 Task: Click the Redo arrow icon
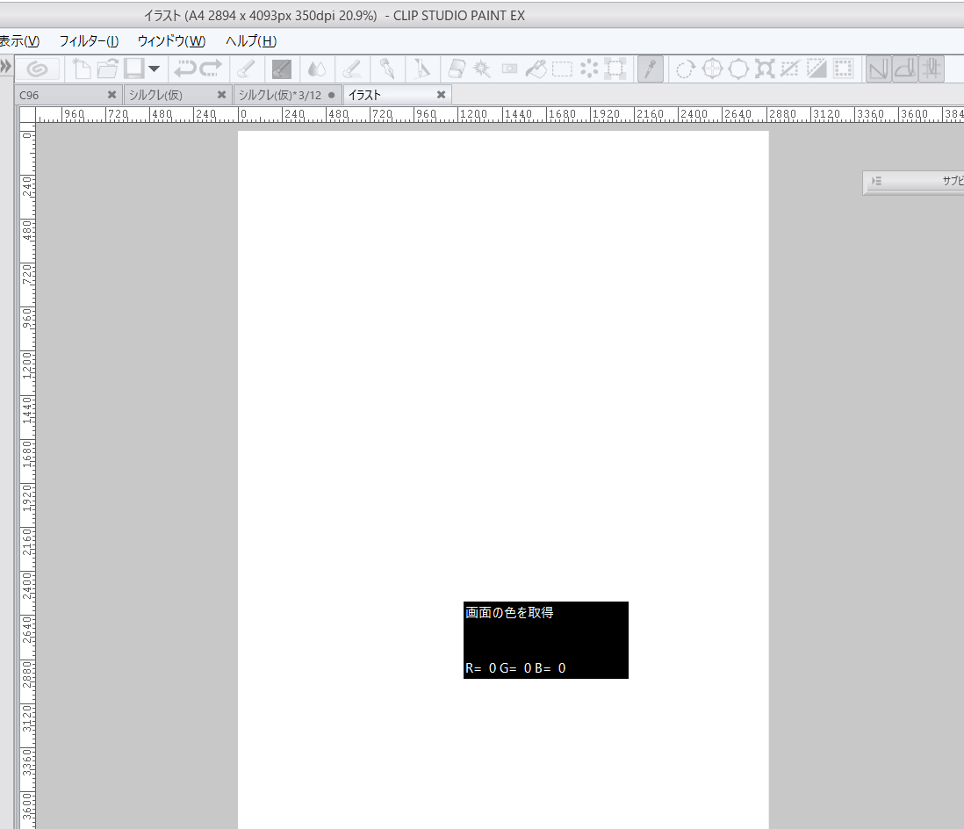[x=211, y=68]
